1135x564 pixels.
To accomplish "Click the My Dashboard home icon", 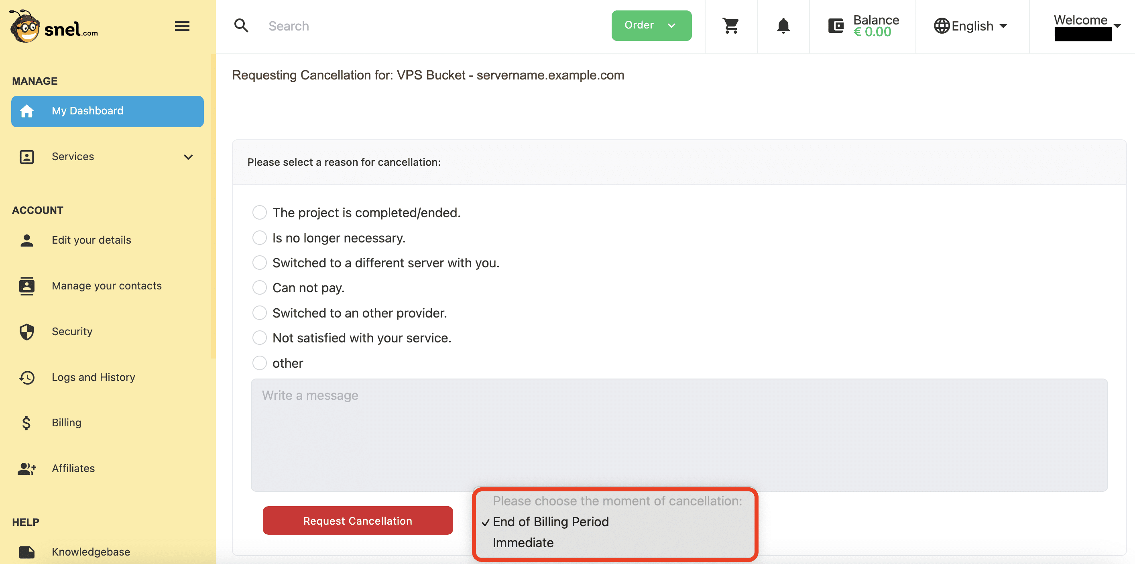I will point(27,111).
